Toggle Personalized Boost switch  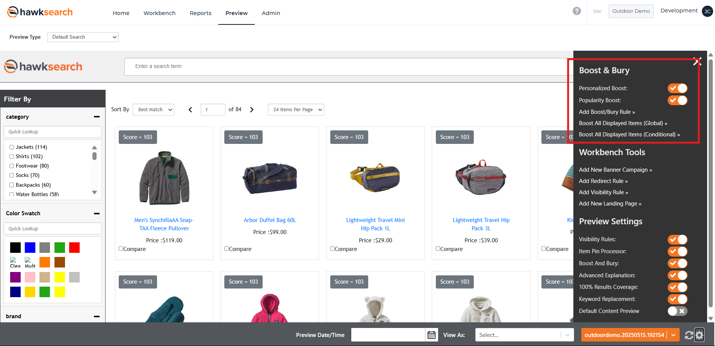click(x=677, y=88)
